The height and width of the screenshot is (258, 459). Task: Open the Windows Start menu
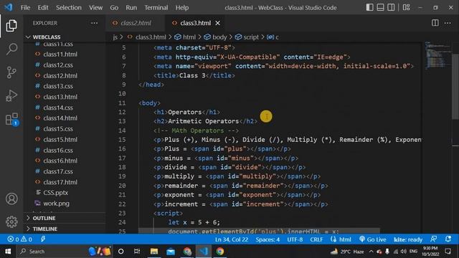pos(8,252)
